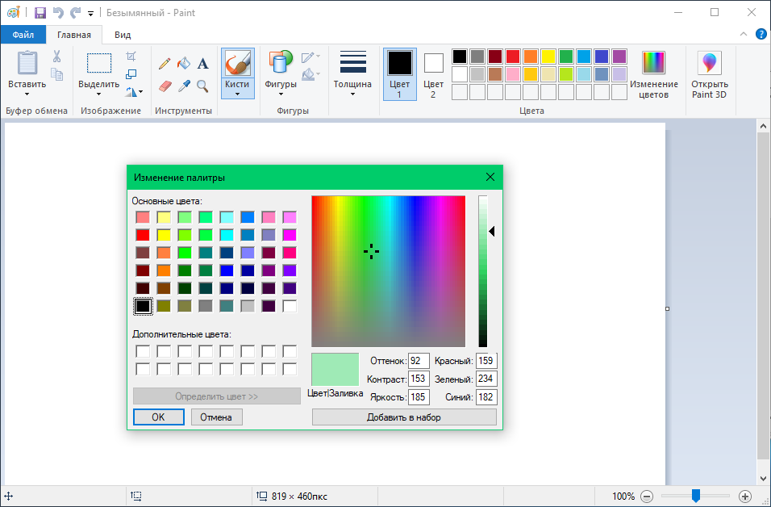
Task: Click the Redo arrow in title bar
Action: pos(75,13)
